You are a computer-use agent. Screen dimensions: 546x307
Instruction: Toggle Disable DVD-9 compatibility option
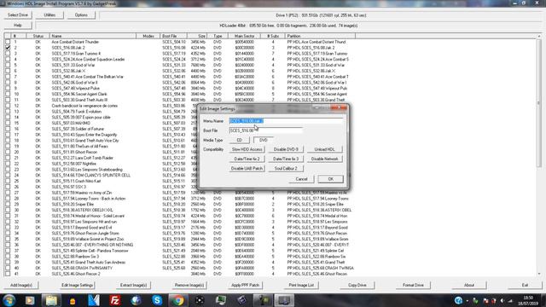point(286,149)
